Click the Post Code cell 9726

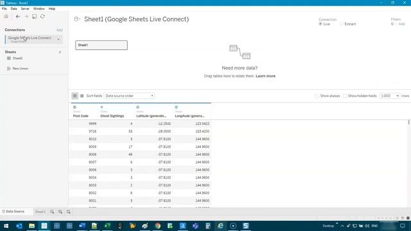coord(92,131)
